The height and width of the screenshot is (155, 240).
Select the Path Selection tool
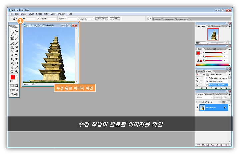coord(12,59)
